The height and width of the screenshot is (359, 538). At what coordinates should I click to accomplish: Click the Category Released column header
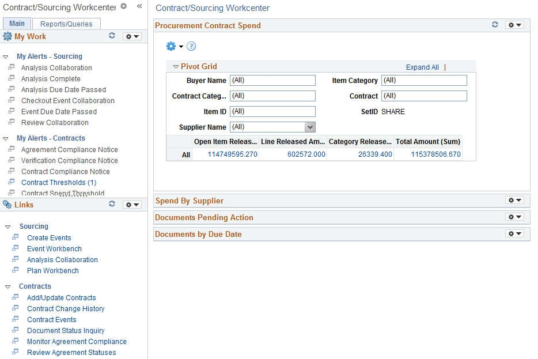(x=360, y=142)
